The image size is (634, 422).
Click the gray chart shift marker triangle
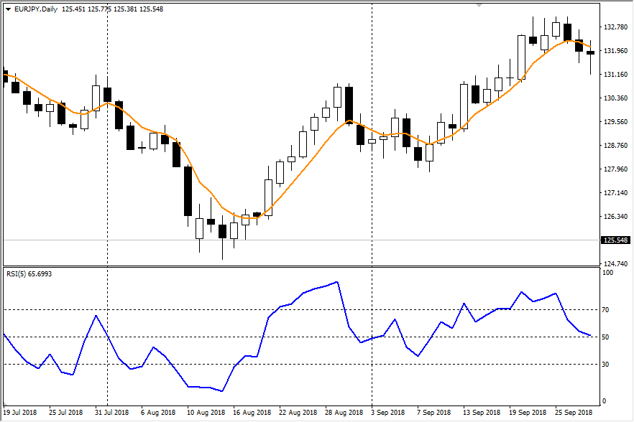[x=479, y=6]
